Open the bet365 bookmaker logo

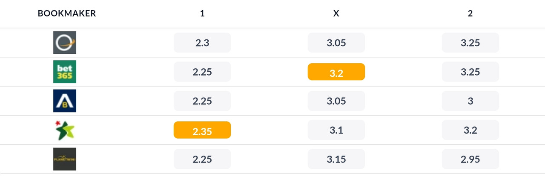(65, 72)
